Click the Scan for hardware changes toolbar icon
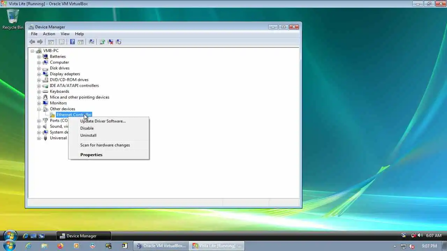The image size is (447, 251). (x=91, y=42)
